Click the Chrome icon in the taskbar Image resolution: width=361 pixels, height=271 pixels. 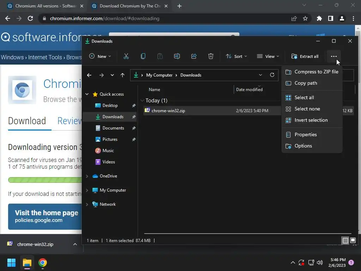coord(43,263)
